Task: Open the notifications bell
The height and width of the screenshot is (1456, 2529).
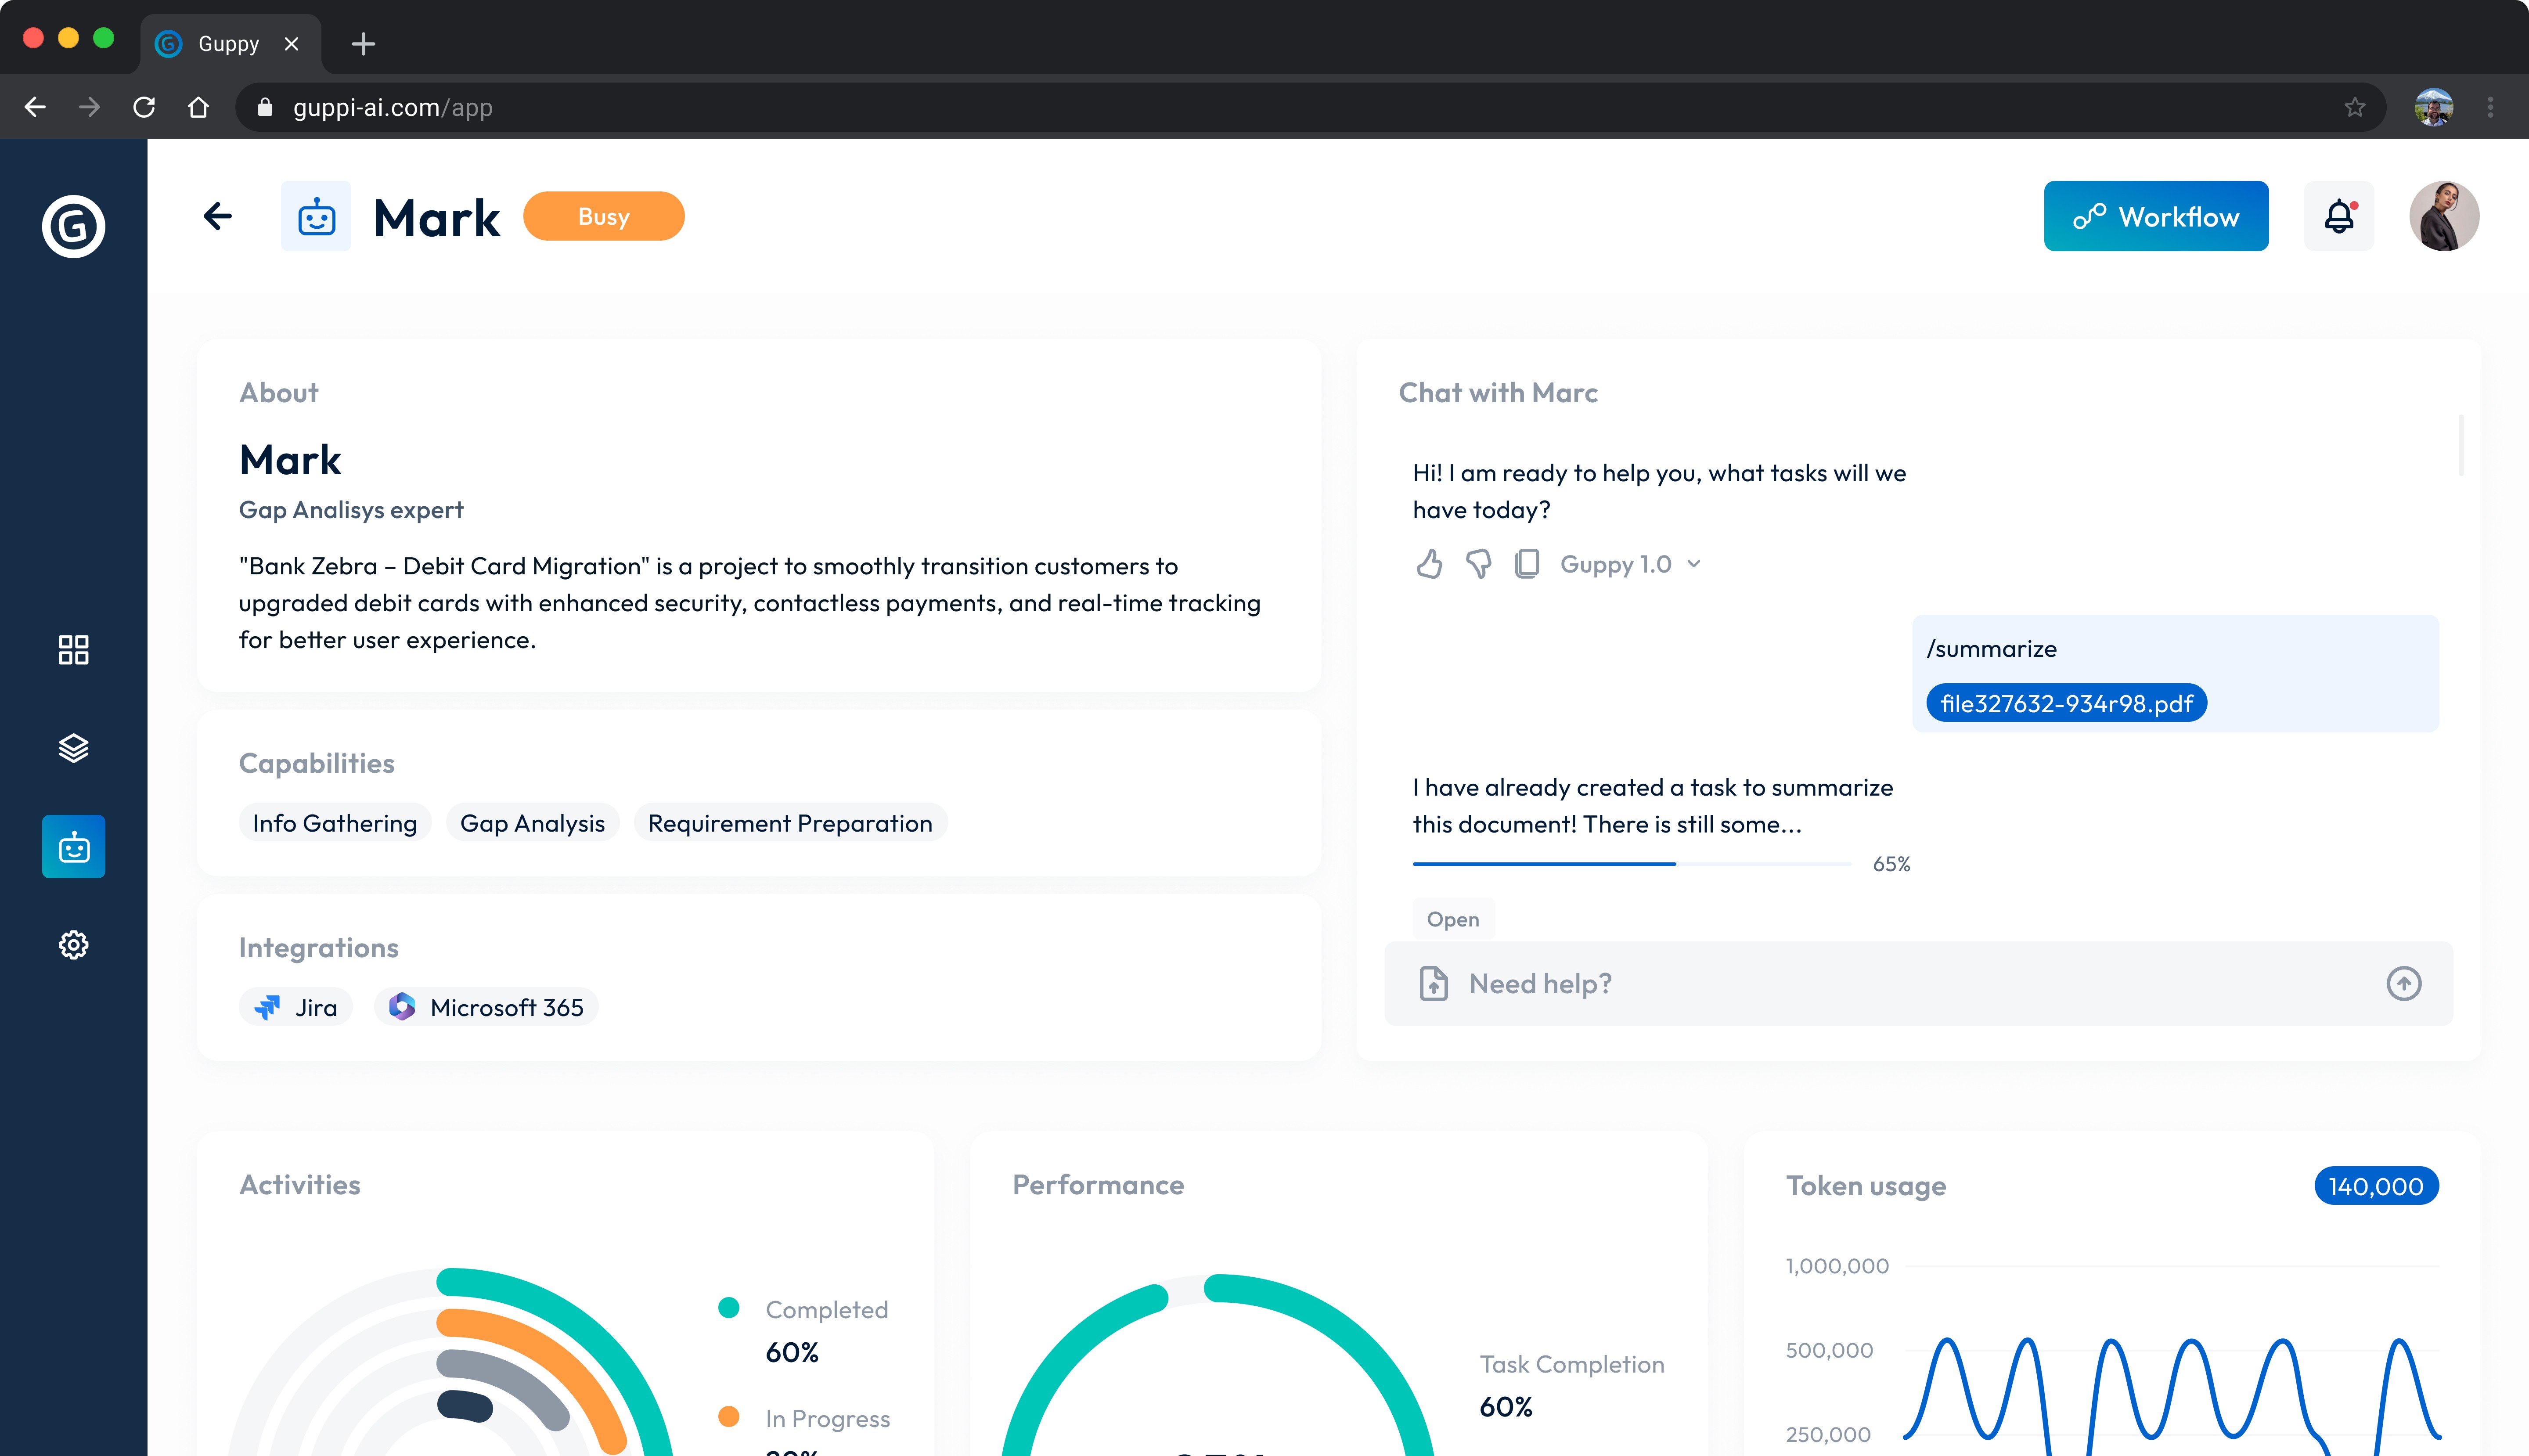Action: (x=2338, y=216)
